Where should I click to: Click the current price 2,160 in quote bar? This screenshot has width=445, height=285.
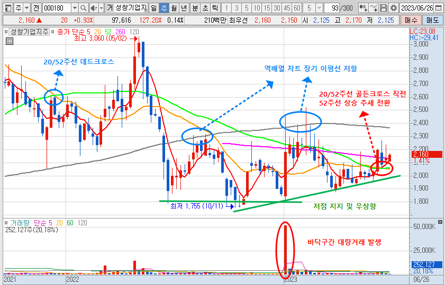click(x=26, y=21)
